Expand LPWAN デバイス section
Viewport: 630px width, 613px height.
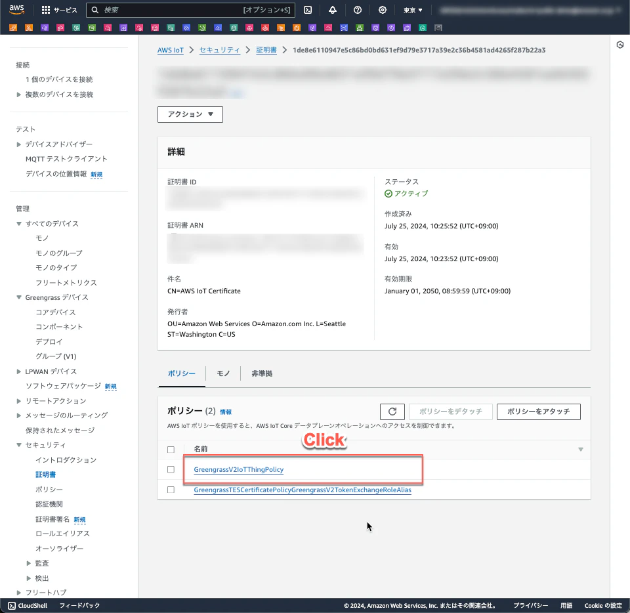pyautogui.click(x=18, y=371)
